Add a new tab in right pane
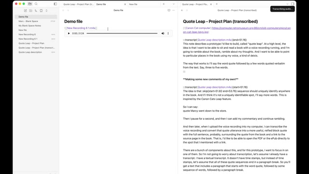This screenshot has width=309, height=174. tap(217, 4)
